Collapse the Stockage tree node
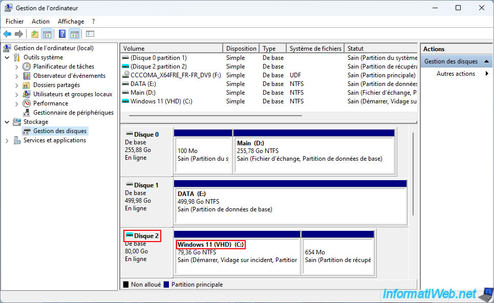Screen dimensions: 494x303 (7, 122)
